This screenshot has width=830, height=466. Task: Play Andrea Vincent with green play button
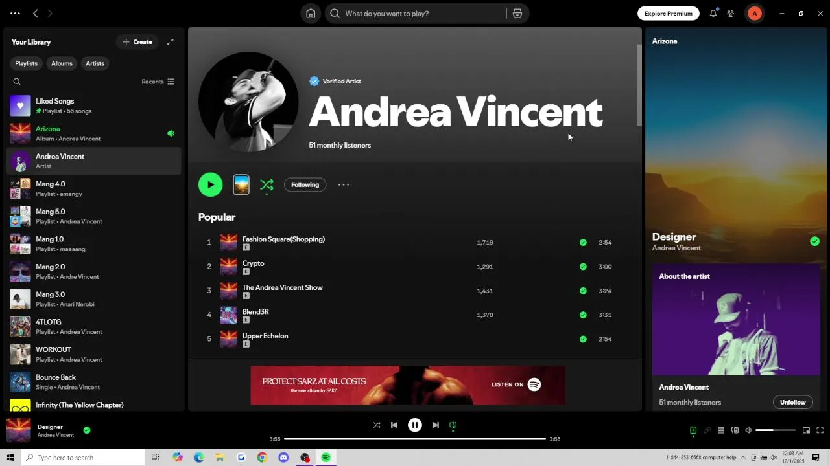click(210, 184)
